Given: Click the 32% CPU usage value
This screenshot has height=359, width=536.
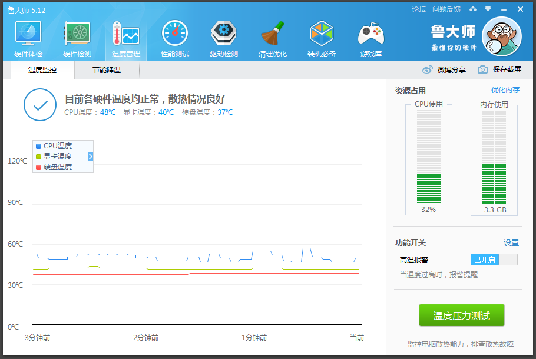Looking at the screenshot, I should tap(428, 210).
